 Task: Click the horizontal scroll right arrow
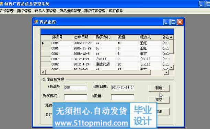click(166, 72)
